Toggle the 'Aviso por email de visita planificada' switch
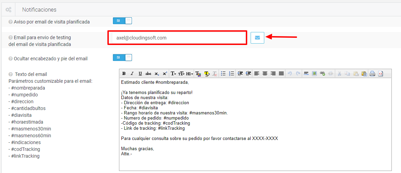Viewport: 401px width, 173px height. (x=122, y=21)
